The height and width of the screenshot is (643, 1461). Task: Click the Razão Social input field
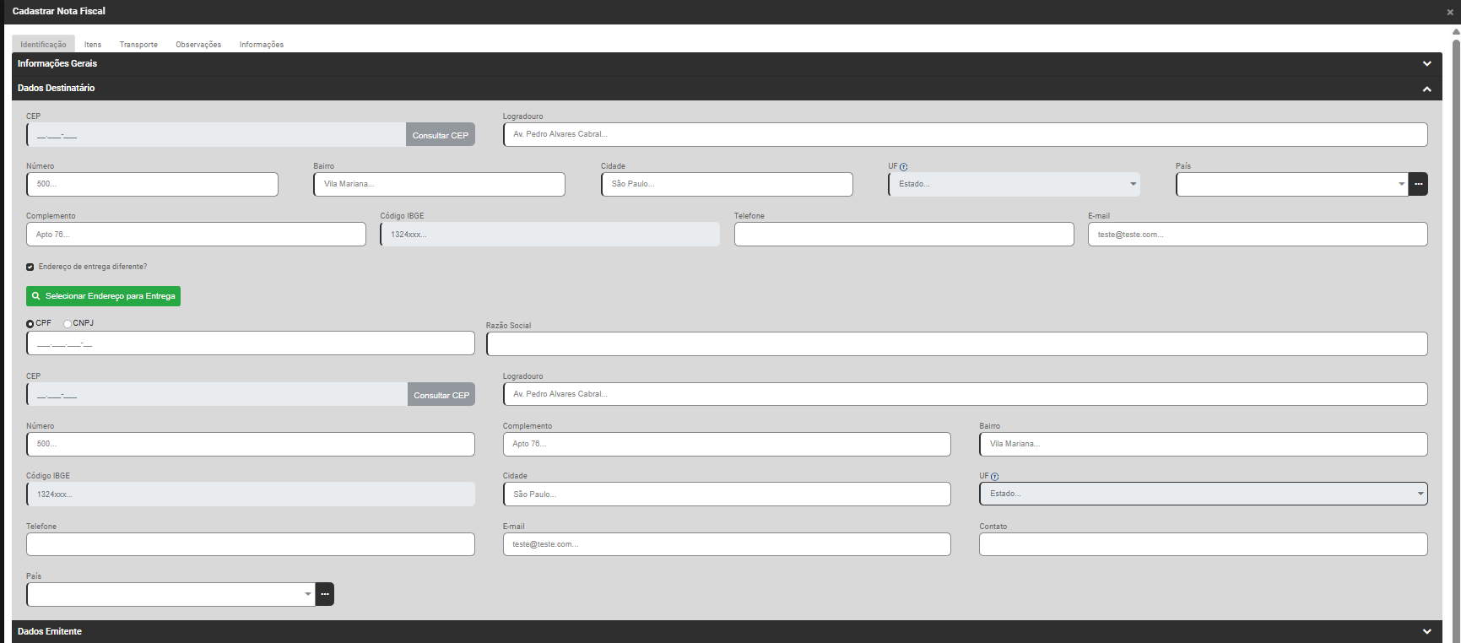[x=956, y=343]
